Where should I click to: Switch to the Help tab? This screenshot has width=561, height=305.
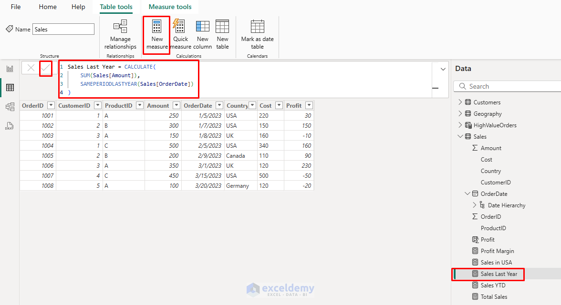point(78,7)
